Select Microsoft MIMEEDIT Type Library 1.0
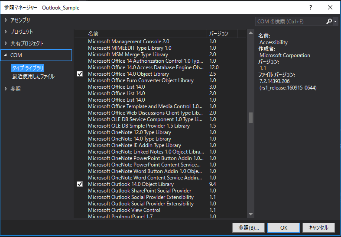This screenshot has height=237, width=341. tap(160, 48)
